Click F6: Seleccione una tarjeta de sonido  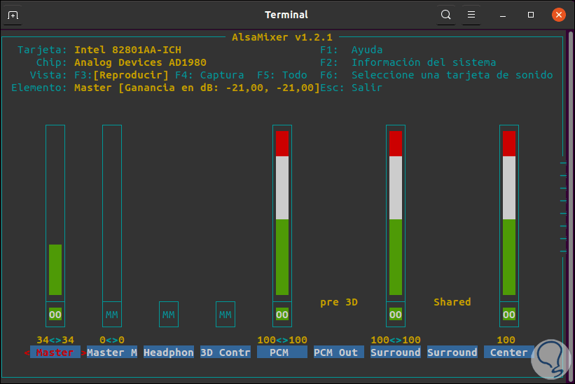pyautogui.click(x=436, y=75)
